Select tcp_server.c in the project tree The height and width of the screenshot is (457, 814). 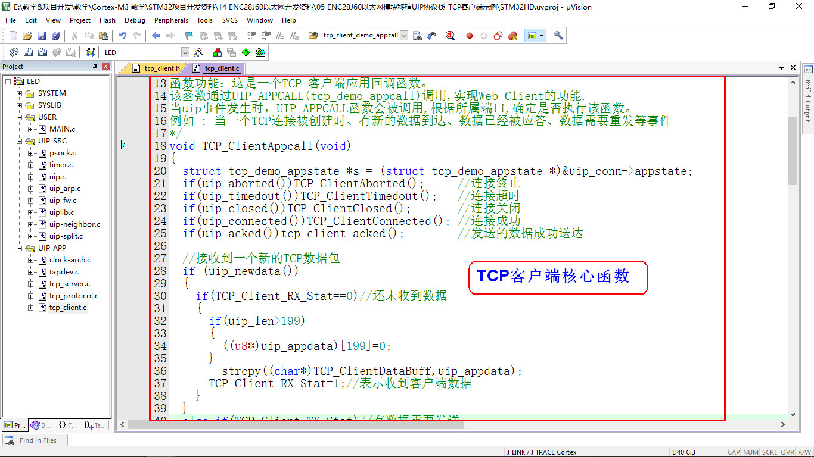coord(70,284)
